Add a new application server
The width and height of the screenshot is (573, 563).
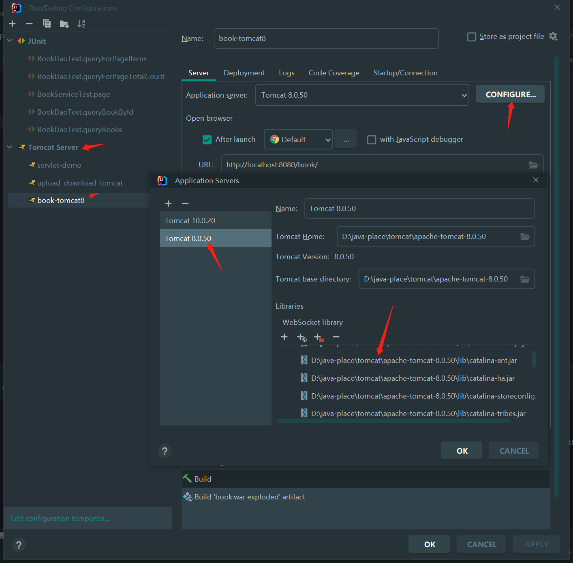pyautogui.click(x=169, y=204)
